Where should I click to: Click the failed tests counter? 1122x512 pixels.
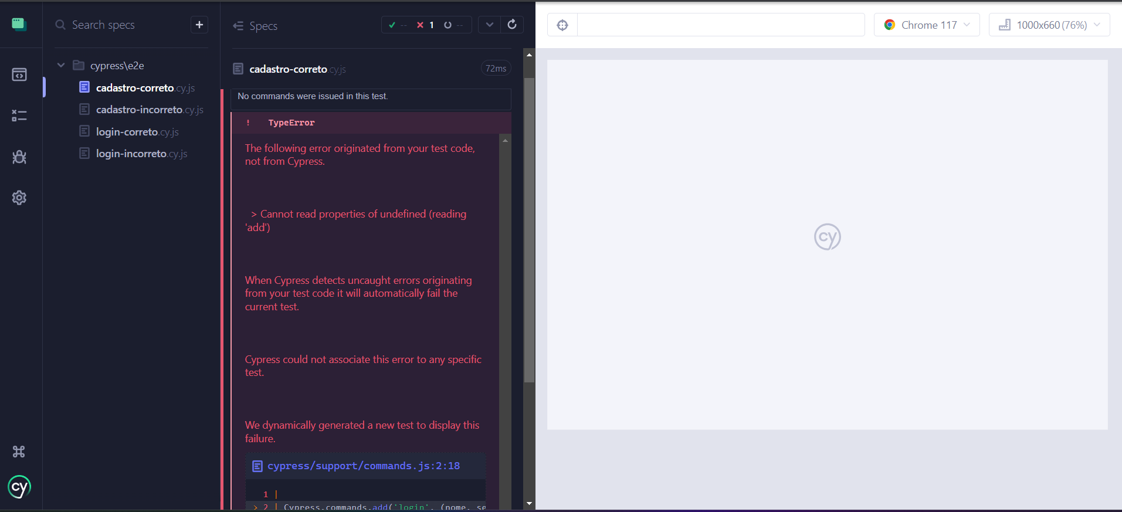(x=425, y=25)
